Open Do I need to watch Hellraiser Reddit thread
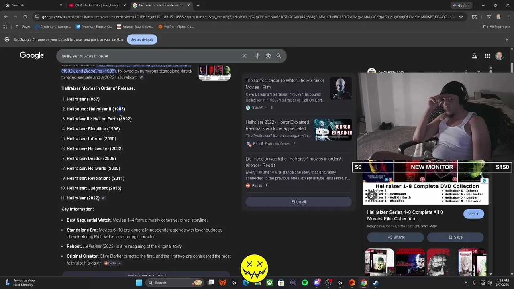Screen dimensions: 514x289 coord(293,162)
